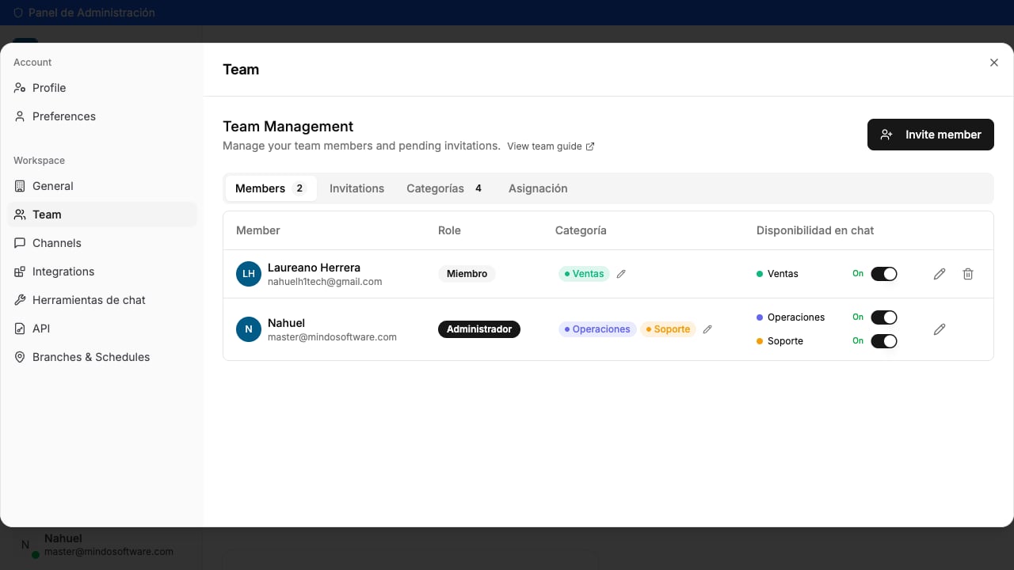Open the Categorías tab
This screenshot has height=570, width=1014.
(444, 188)
